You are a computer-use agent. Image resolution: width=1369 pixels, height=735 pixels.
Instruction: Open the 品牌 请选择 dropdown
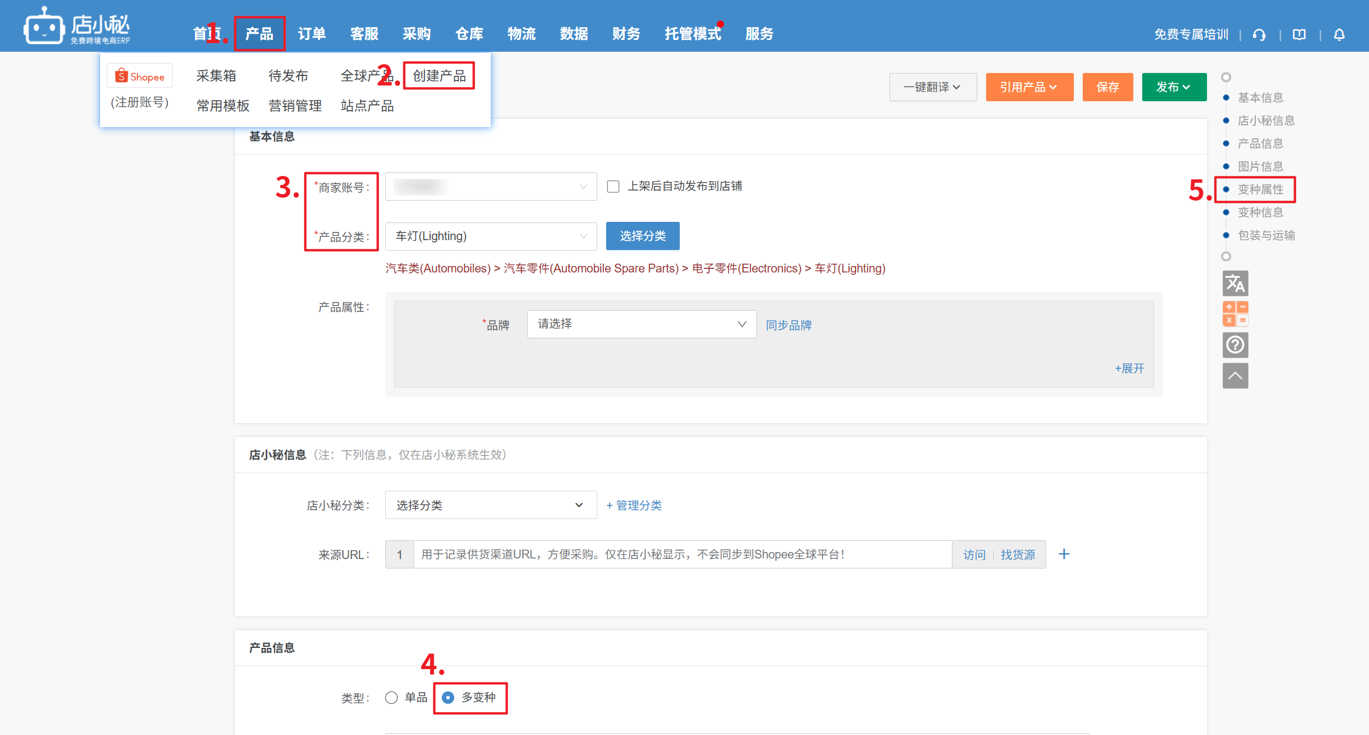[641, 324]
